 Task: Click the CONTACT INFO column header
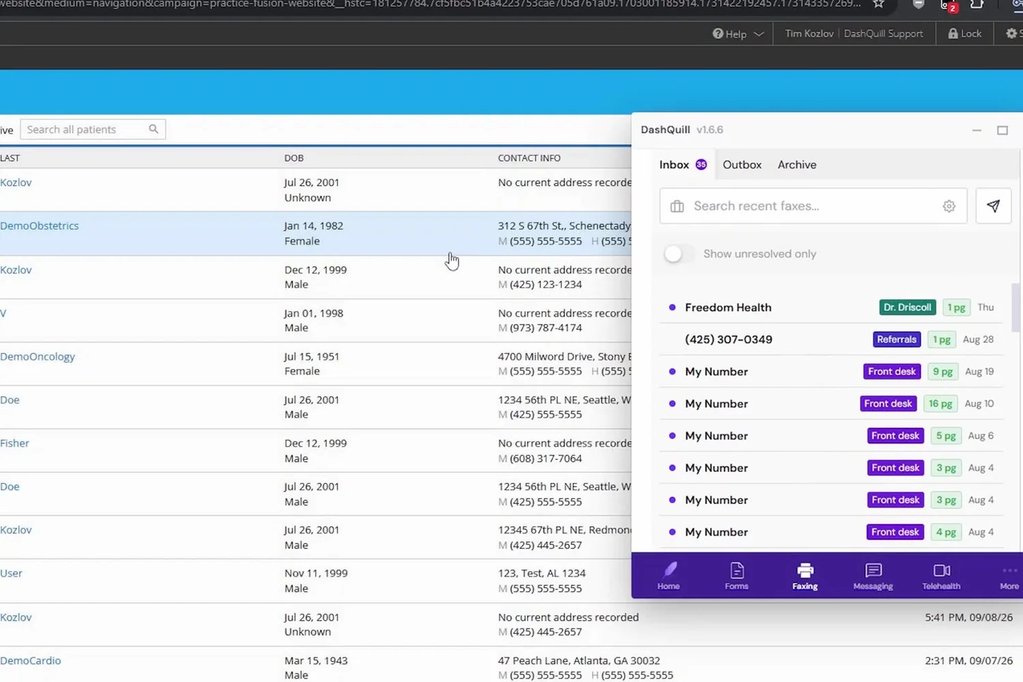pos(529,158)
